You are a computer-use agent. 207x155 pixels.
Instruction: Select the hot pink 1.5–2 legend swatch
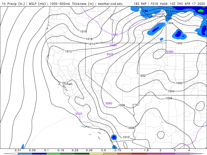click(x=153, y=154)
